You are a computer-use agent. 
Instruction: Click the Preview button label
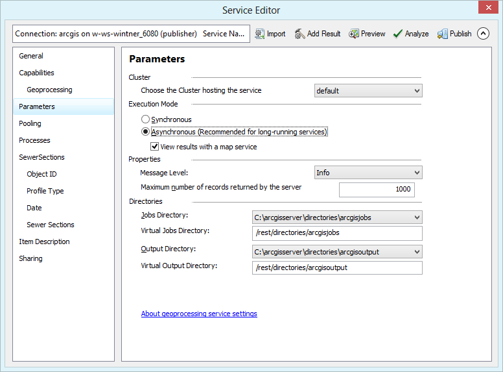pos(373,34)
